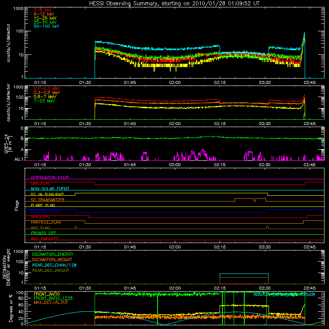Click counts/s/detector axis title of the keV panel
This screenshot has width=329, height=329.
8,43
